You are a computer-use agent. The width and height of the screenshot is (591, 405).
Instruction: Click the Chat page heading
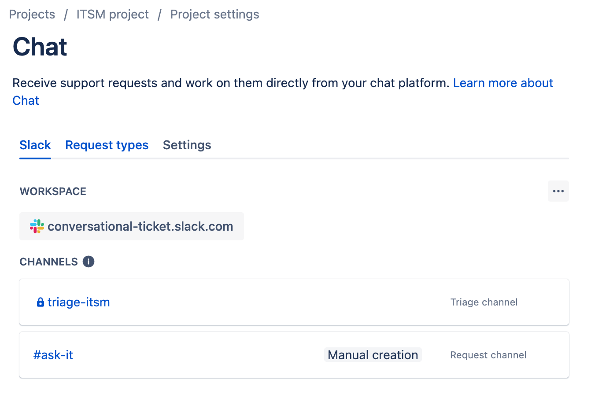[40, 47]
